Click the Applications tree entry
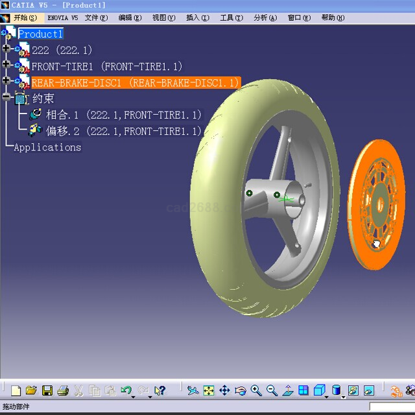415x415 pixels. tap(47, 147)
